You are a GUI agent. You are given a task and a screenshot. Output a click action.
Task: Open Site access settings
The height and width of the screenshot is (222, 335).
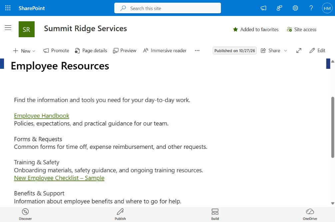[302, 30]
